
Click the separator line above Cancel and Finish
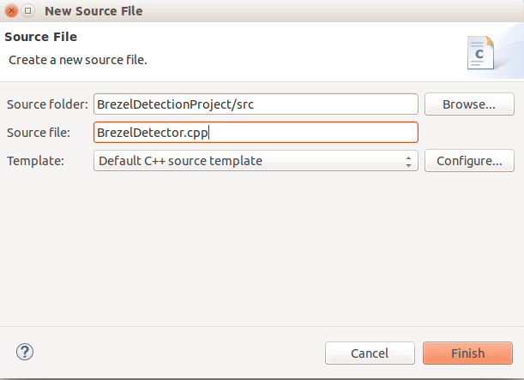tap(262, 326)
